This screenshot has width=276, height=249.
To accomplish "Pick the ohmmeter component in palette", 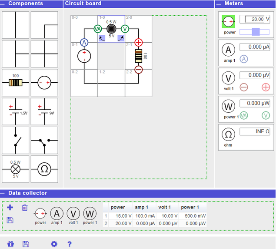I will click(x=44, y=169).
